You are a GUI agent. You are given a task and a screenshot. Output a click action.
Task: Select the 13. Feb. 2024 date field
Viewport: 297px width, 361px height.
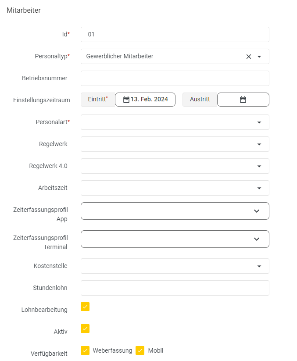point(145,100)
